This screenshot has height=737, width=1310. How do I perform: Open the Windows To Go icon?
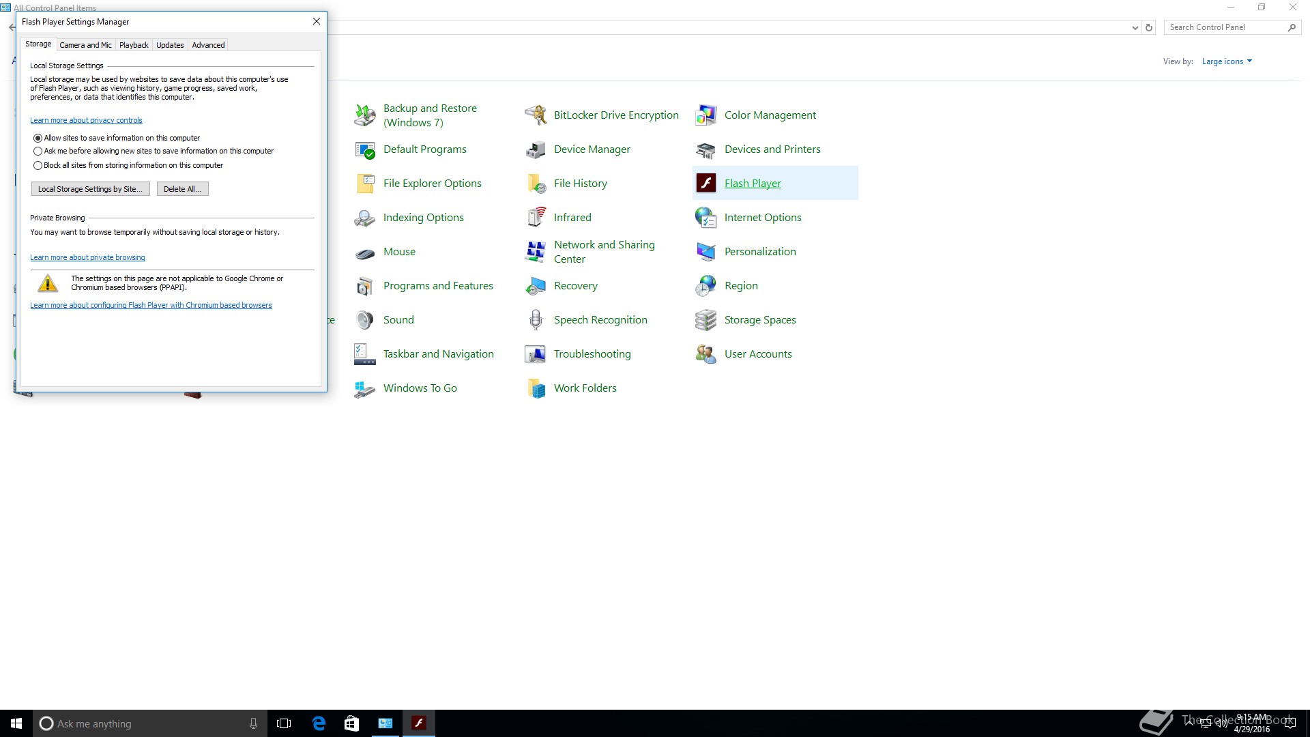[365, 388]
